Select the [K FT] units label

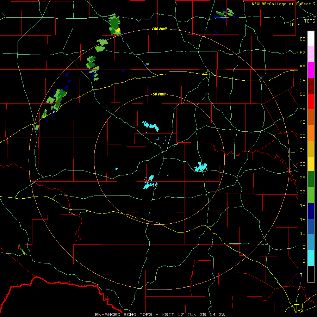coord(298,24)
